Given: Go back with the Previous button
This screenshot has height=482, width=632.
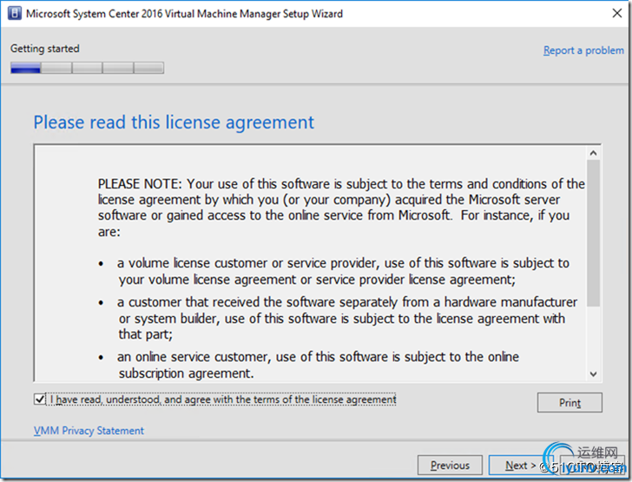Looking at the screenshot, I should click(450, 465).
